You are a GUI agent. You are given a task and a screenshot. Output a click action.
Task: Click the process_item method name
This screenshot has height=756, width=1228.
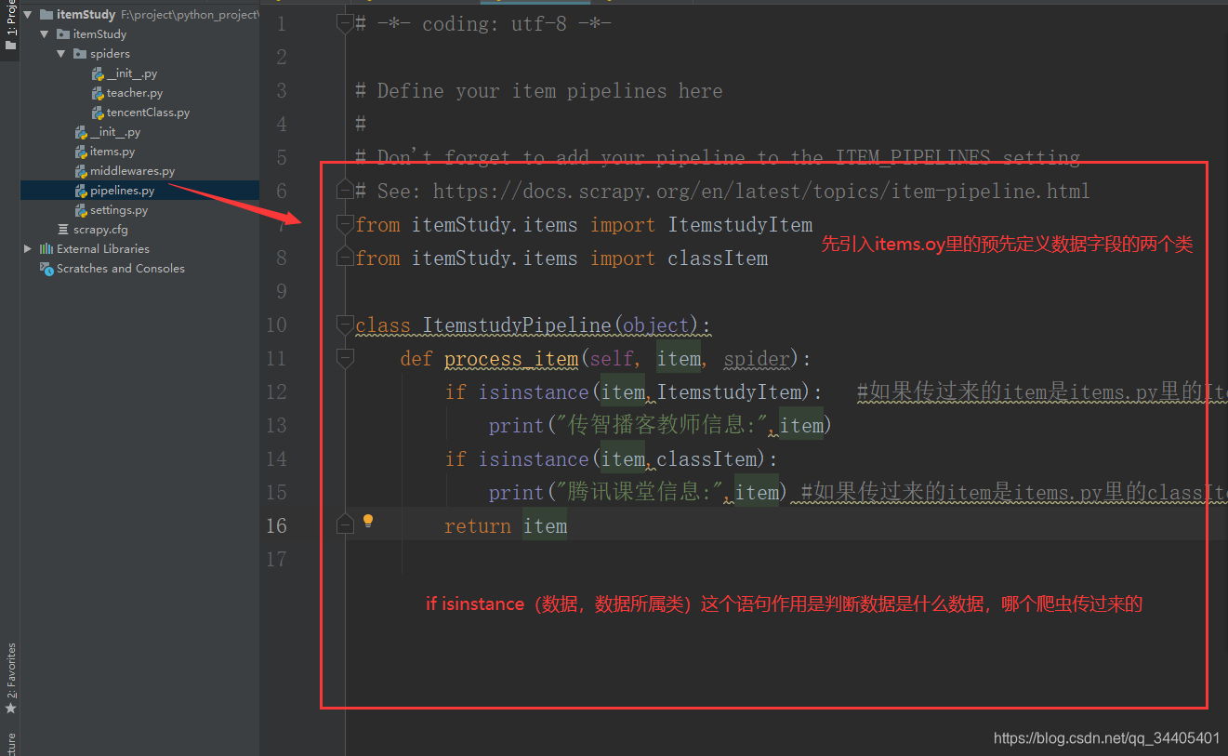(x=511, y=359)
